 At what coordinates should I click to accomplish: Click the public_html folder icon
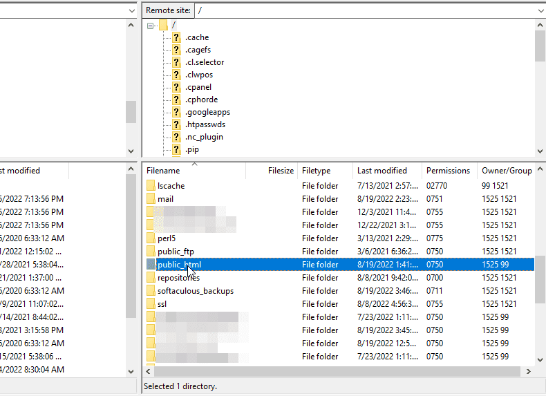point(151,265)
